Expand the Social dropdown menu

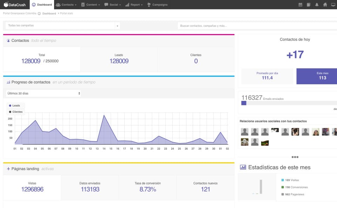click(x=113, y=5)
